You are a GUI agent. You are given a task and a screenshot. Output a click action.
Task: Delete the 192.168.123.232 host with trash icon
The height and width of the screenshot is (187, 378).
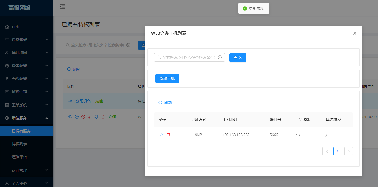(x=168, y=135)
